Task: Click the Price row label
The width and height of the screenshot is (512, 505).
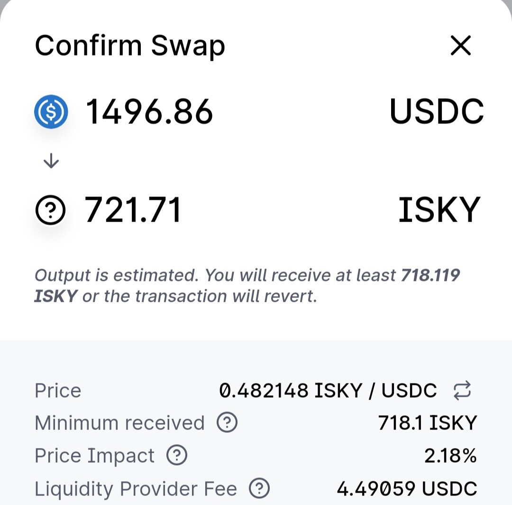Action: click(58, 391)
